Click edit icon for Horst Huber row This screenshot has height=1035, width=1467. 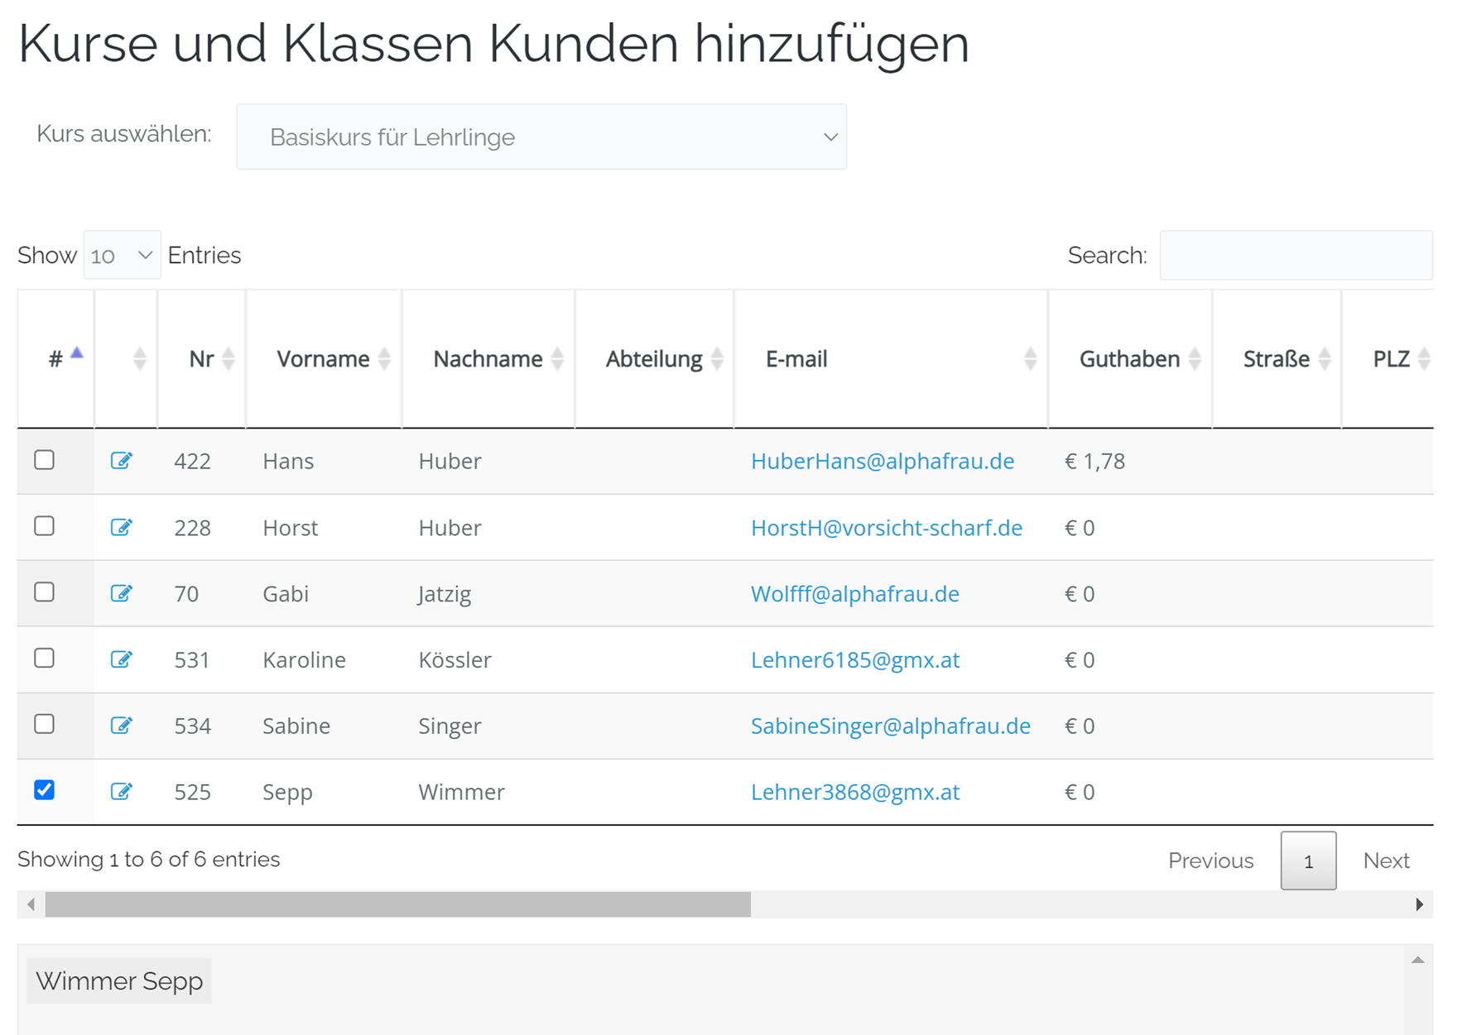click(x=121, y=527)
